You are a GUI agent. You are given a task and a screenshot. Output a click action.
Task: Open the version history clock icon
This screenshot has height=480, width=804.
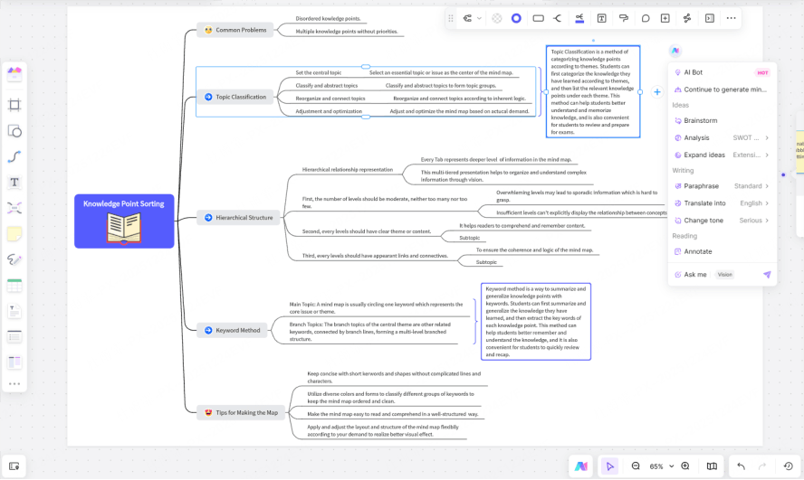click(x=788, y=466)
